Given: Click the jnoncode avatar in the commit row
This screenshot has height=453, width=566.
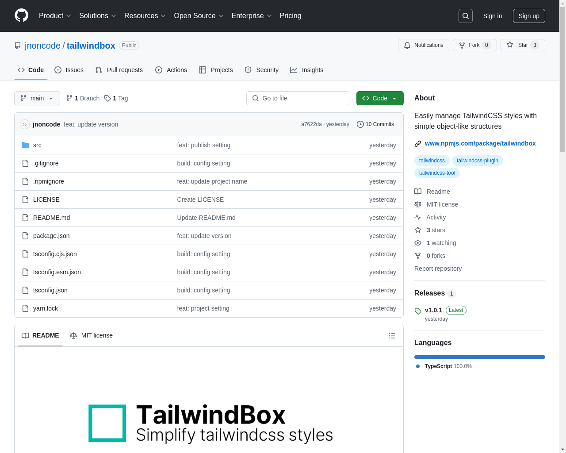Looking at the screenshot, I should tap(25, 124).
